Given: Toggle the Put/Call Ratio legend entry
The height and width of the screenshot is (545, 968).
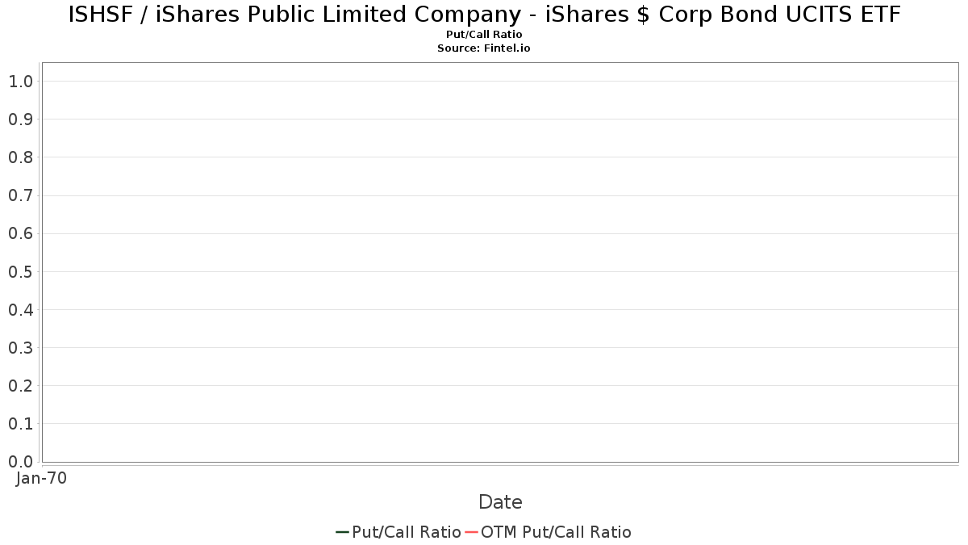Looking at the screenshot, I should (407, 532).
